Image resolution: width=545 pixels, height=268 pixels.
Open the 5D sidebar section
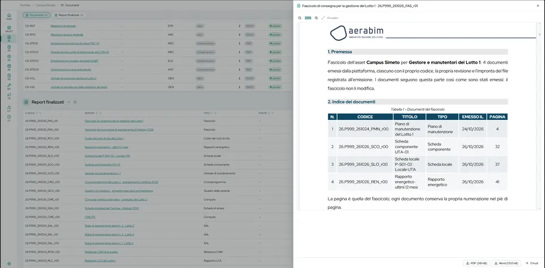click(x=9, y=77)
